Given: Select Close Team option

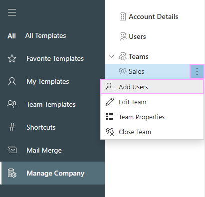Looking at the screenshot, I should click(x=152, y=132).
